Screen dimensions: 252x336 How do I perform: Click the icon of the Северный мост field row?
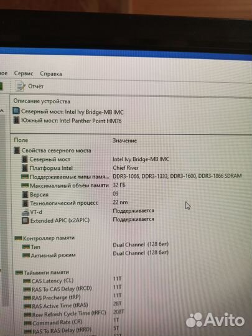(25, 159)
